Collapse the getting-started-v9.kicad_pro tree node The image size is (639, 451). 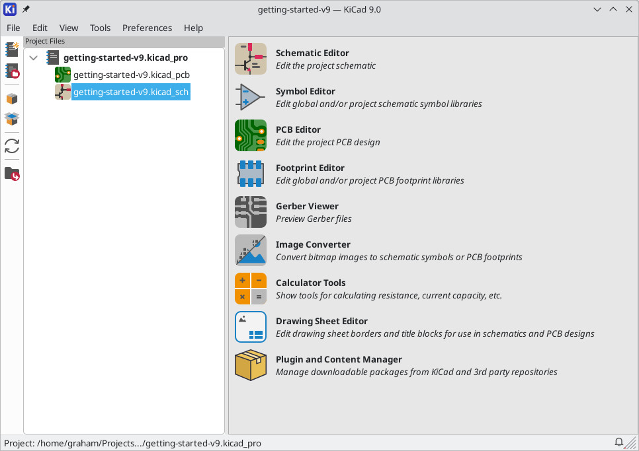click(34, 57)
